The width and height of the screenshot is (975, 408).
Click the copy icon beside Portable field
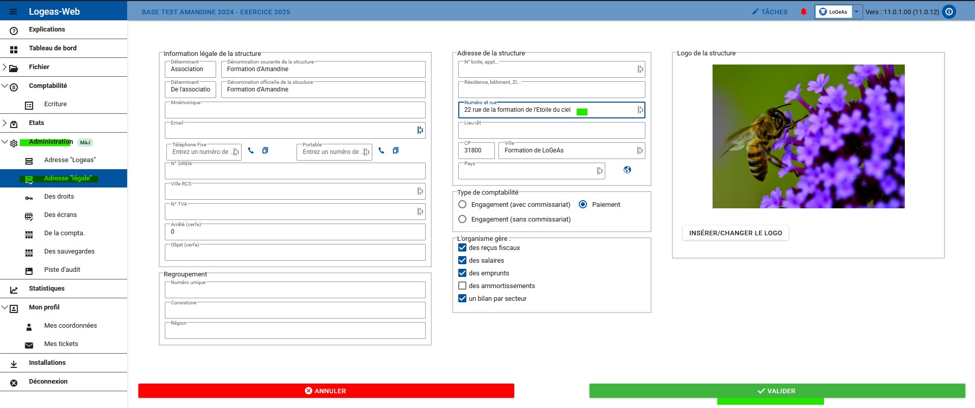[x=396, y=150]
